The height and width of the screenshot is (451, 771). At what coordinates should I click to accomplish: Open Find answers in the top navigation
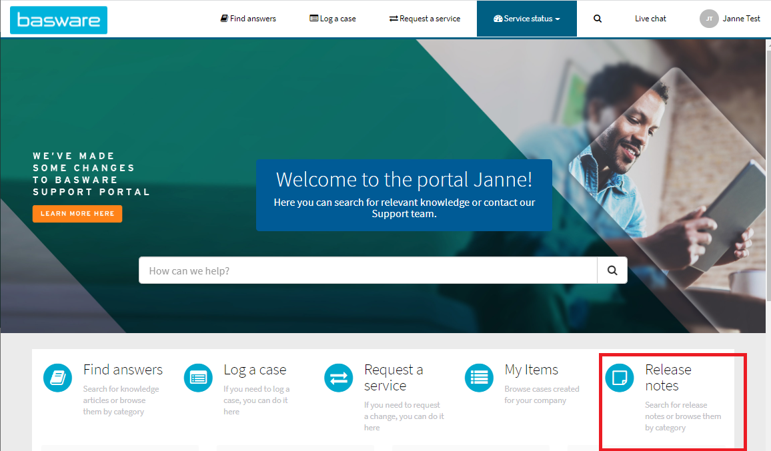pos(248,19)
